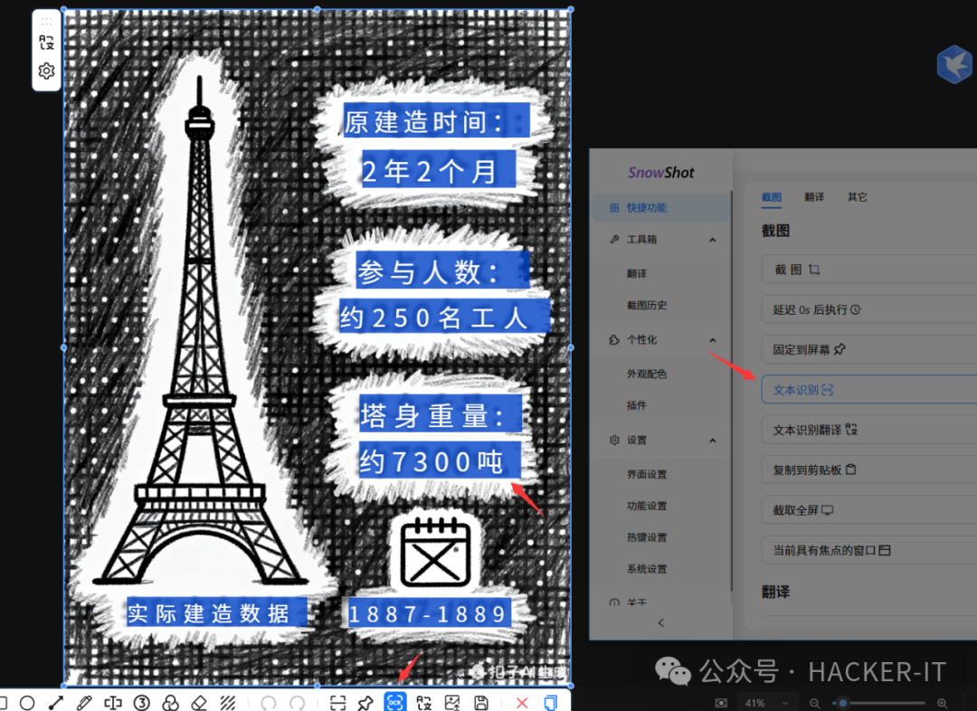Click the save screenshot floppy icon
Viewport: 977px width, 711px height.
[x=480, y=703]
